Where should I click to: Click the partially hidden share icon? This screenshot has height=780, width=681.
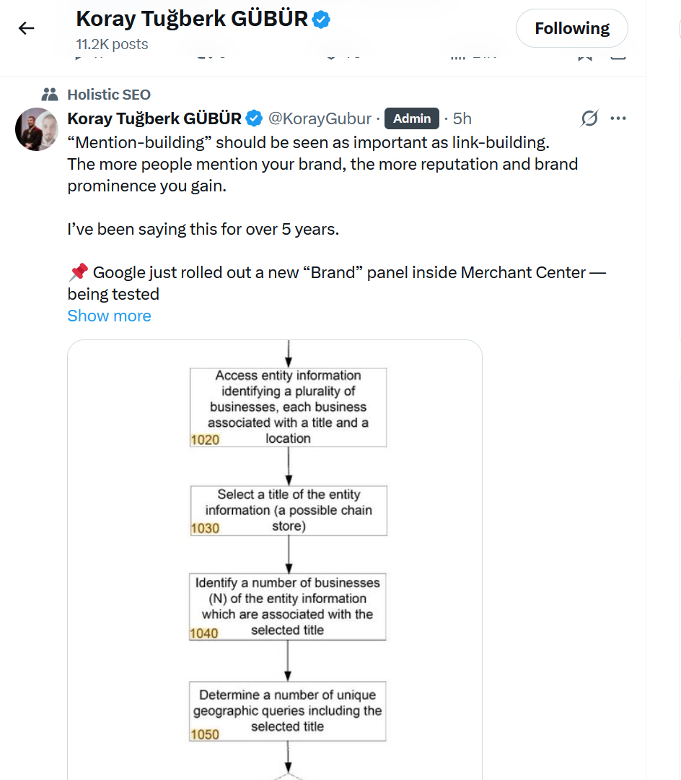tap(618, 56)
